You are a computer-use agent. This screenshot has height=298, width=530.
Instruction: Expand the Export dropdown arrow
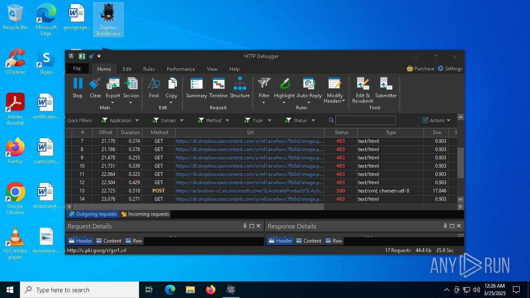113,103
